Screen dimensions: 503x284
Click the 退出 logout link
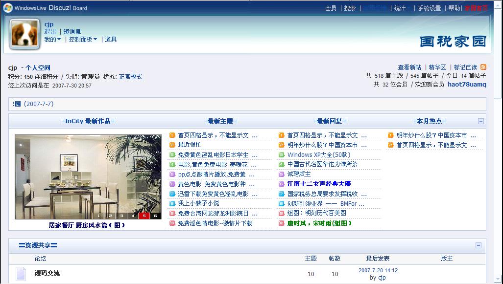[50, 32]
